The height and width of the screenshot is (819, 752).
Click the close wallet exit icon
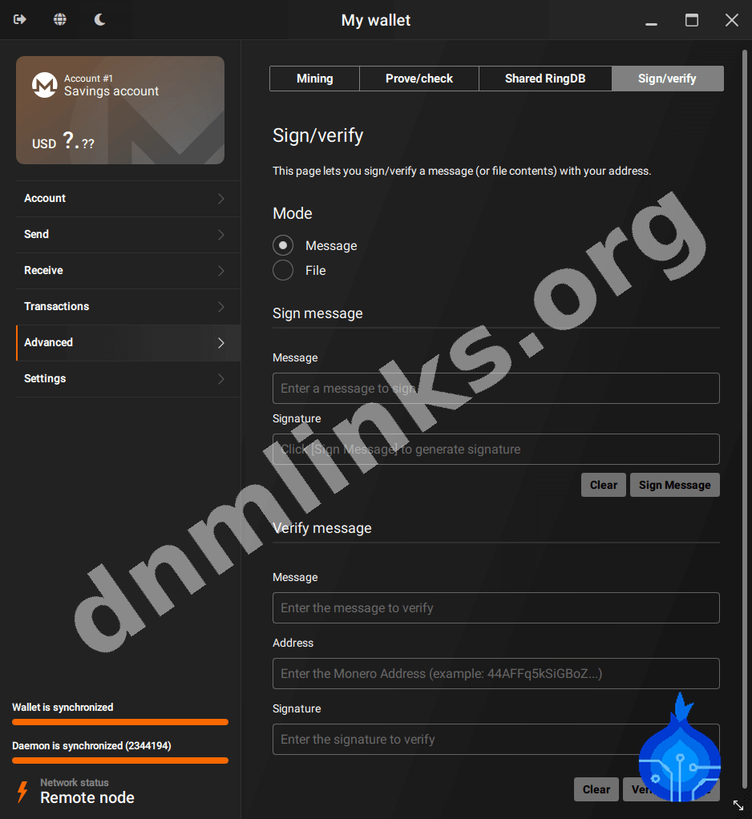tap(20, 19)
